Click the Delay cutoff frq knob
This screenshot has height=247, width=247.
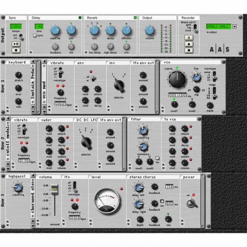pyautogui.click(x=55, y=30)
